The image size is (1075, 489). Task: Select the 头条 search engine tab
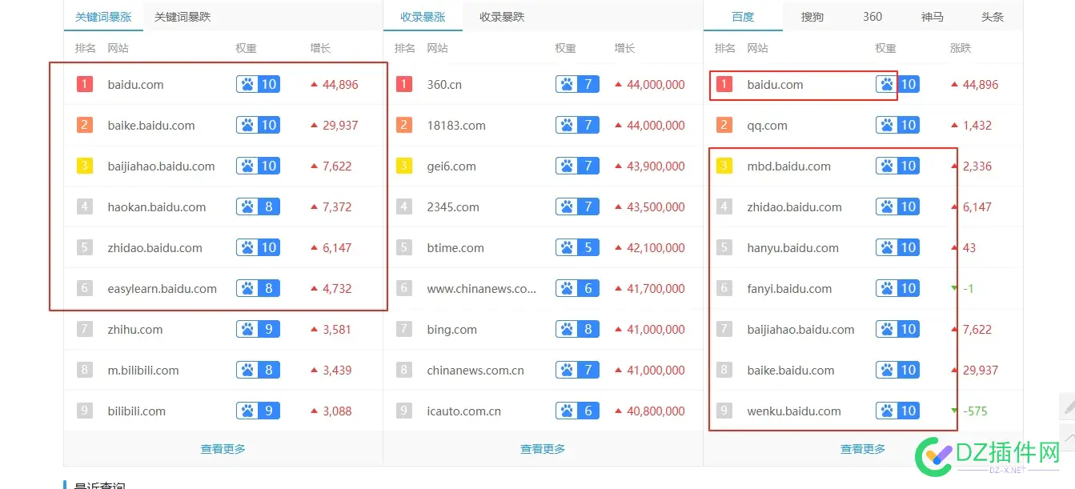(993, 17)
